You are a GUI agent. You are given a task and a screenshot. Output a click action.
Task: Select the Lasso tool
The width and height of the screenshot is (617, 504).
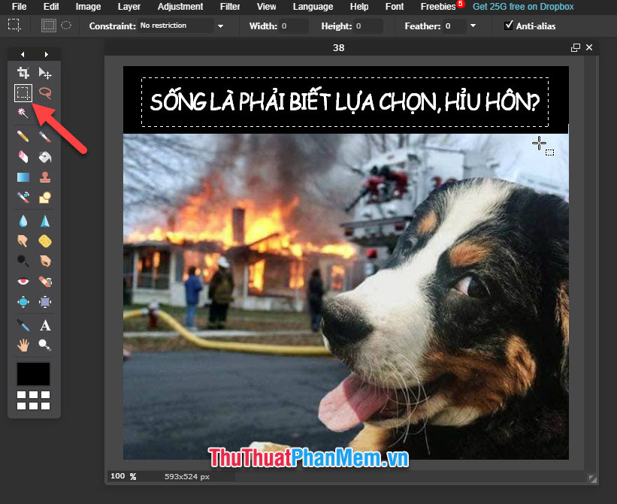(45, 93)
